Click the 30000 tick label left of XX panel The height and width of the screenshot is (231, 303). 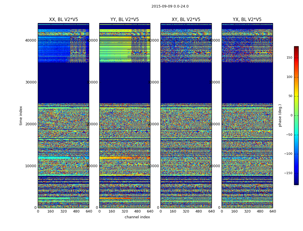[31, 82]
